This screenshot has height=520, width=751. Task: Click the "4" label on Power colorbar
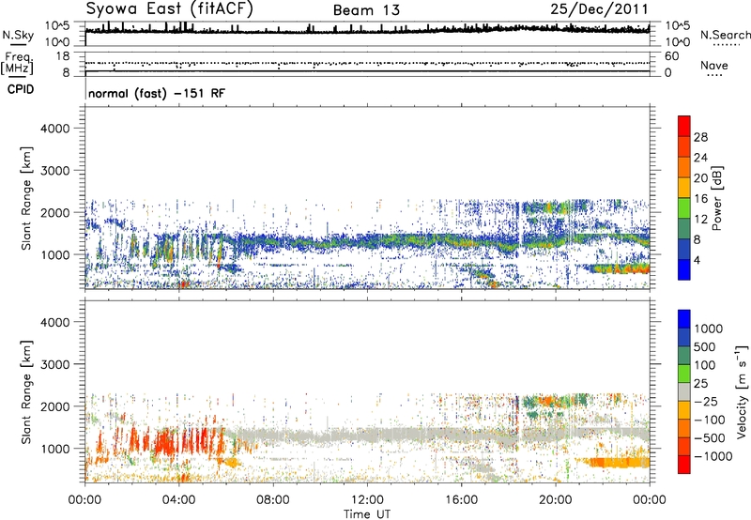[697, 261]
